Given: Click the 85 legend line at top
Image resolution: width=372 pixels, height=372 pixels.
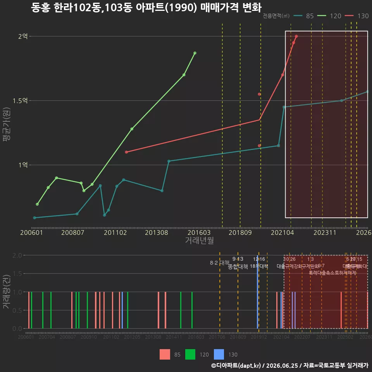Looking at the screenshot, I should (x=298, y=16).
